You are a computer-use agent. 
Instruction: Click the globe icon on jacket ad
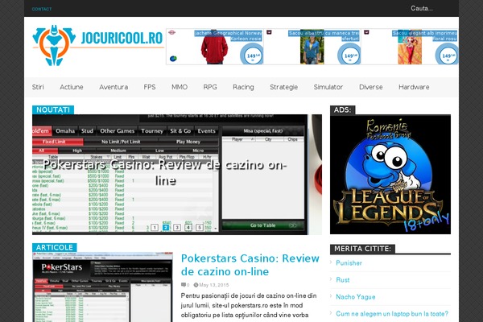point(173,58)
